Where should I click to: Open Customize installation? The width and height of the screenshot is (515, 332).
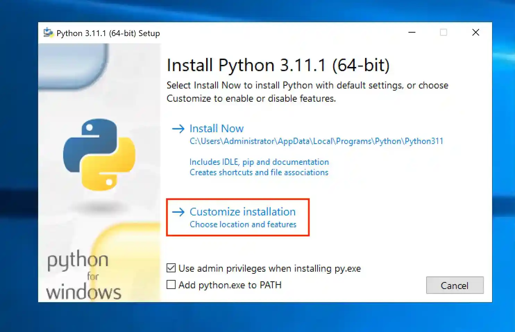tap(242, 212)
